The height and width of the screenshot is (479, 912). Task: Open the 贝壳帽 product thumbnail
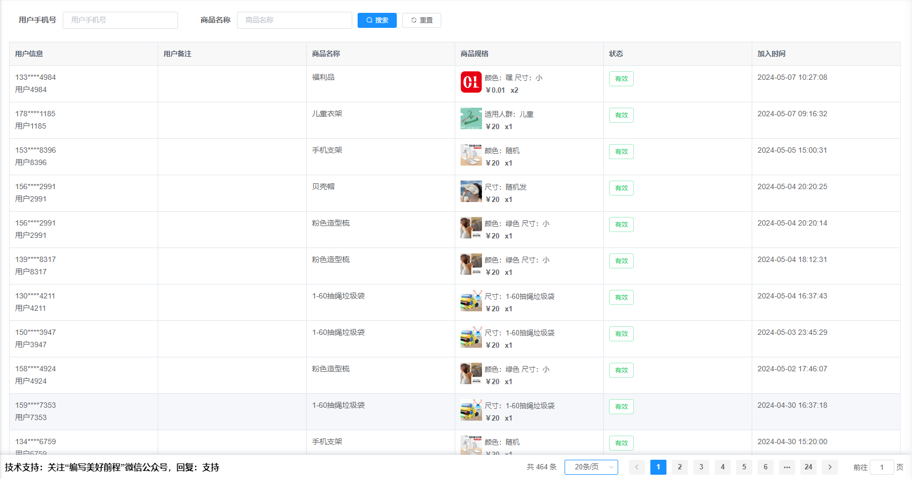(471, 191)
